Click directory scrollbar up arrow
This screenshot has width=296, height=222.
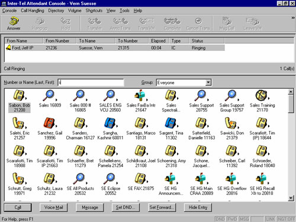pos(291,92)
